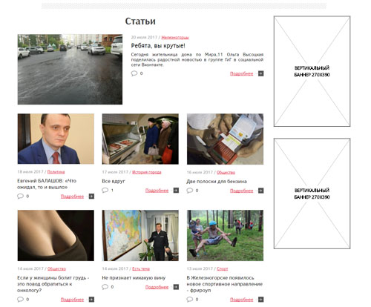Click the upper vertical banner 270x390
This screenshot has width=371, height=307.
[x=312, y=71]
